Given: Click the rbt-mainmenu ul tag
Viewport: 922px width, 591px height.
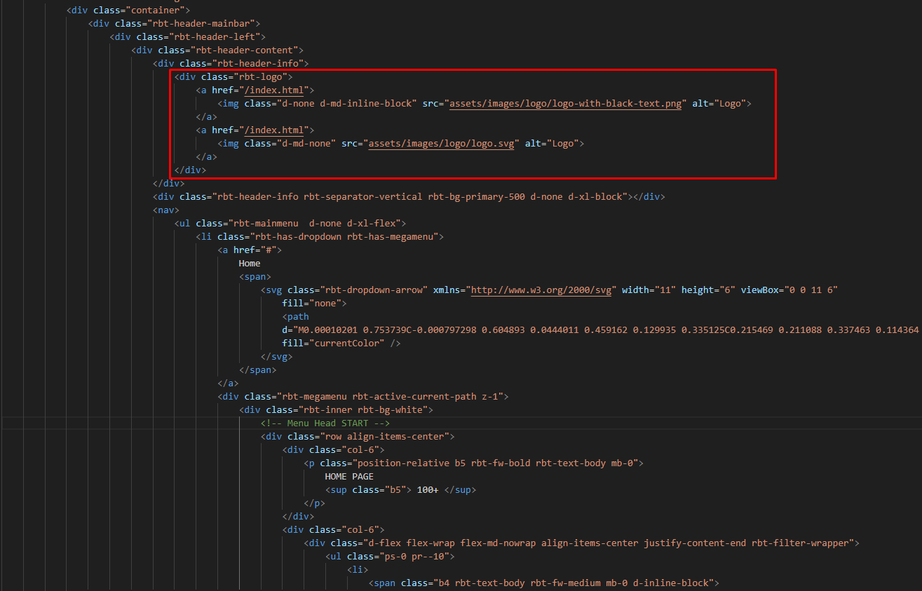Looking at the screenshot, I should click(x=290, y=223).
